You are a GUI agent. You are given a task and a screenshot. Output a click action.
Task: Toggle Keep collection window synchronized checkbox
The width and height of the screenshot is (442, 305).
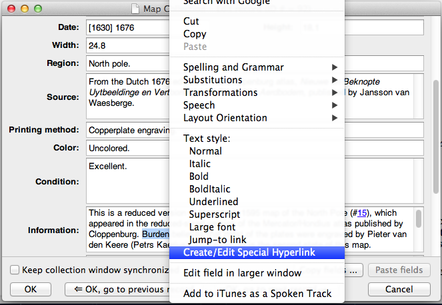pos(15,270)
